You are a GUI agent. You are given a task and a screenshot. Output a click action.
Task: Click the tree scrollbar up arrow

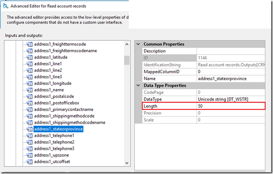tap(127, 44)
